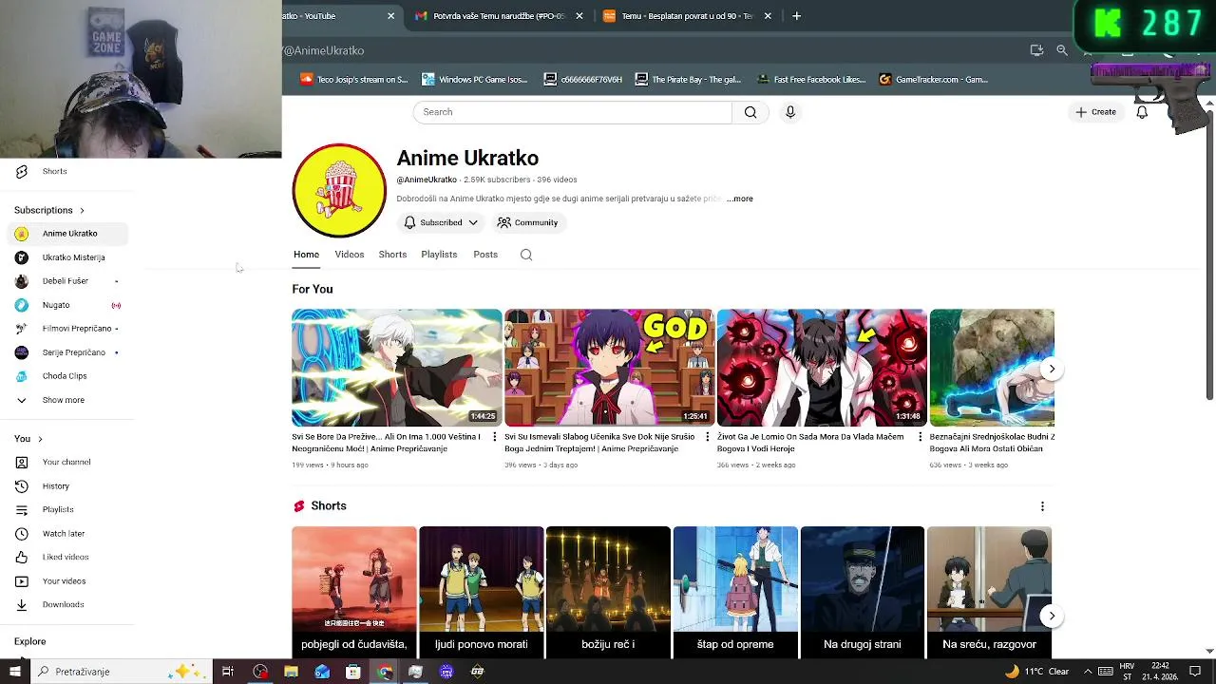This screenshot has width=1216, height=684.
Task: Click the Create button
Action: click(x=1095, y=112)
